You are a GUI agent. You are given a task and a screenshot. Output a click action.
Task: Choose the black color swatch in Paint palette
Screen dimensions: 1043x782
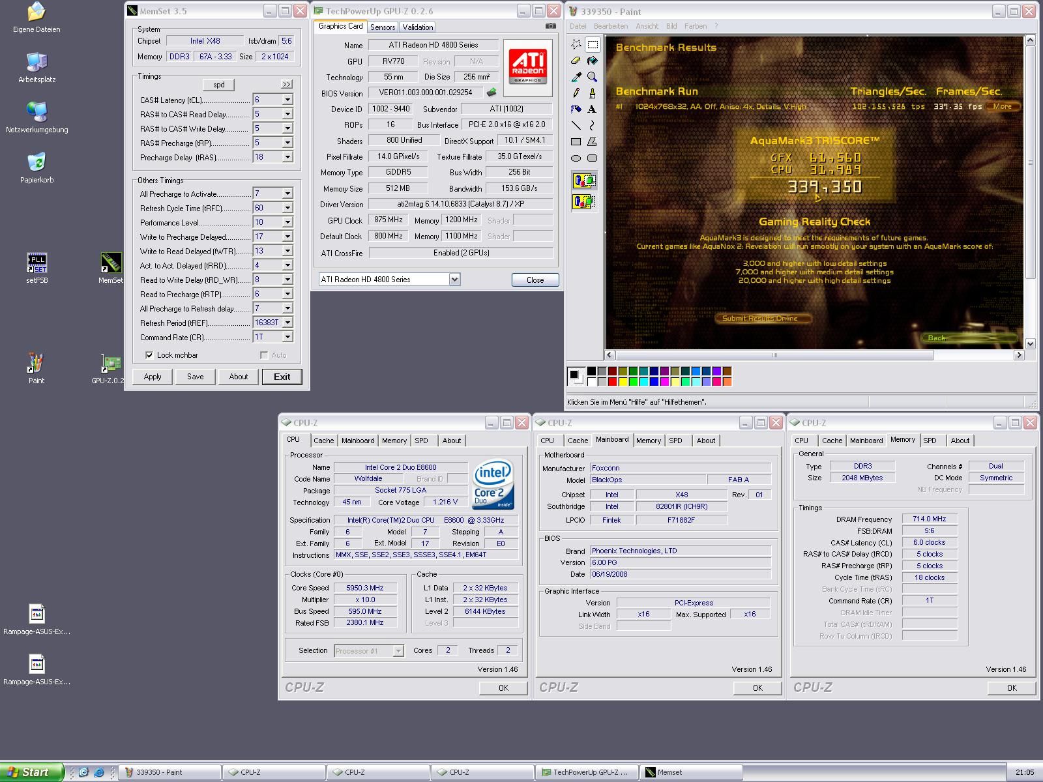click(x=591, y=371)
